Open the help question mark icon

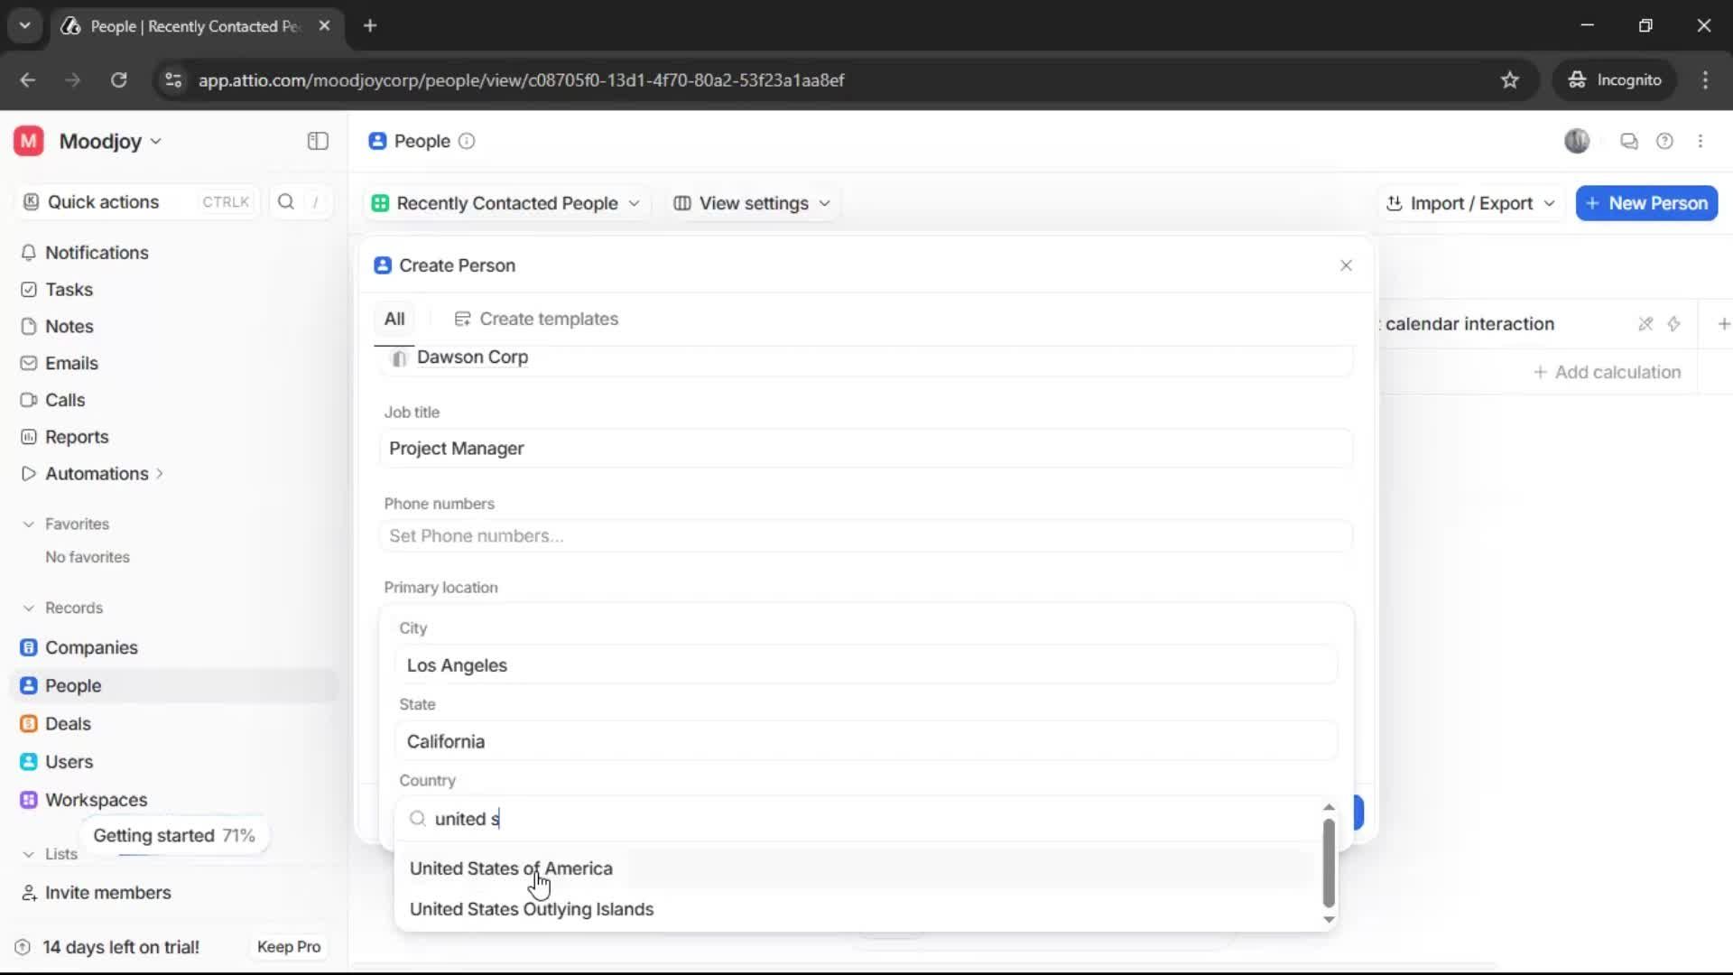(1665, 141)
